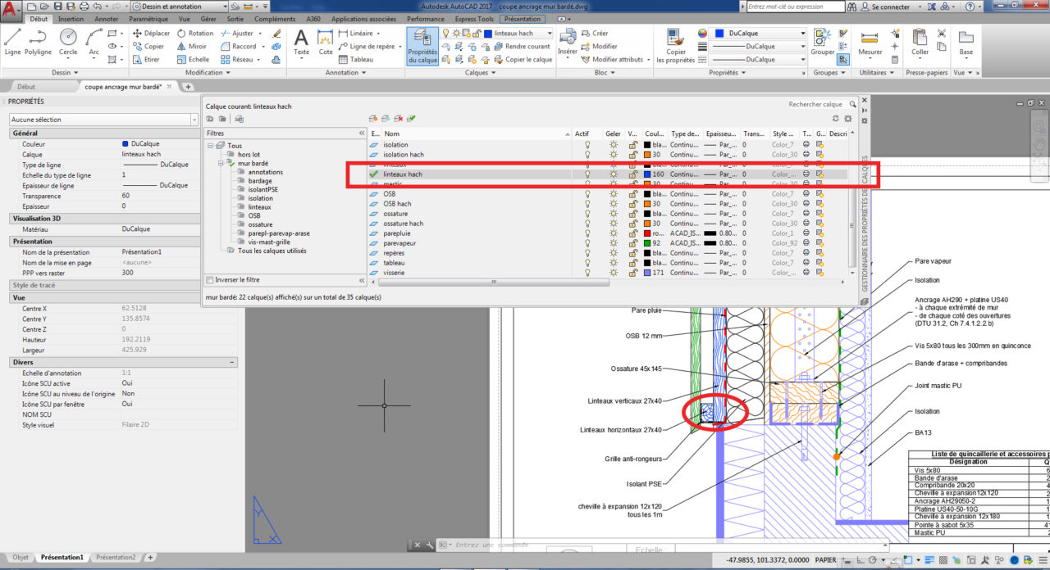Click the Etirer stretch tool

coord(146,60)
